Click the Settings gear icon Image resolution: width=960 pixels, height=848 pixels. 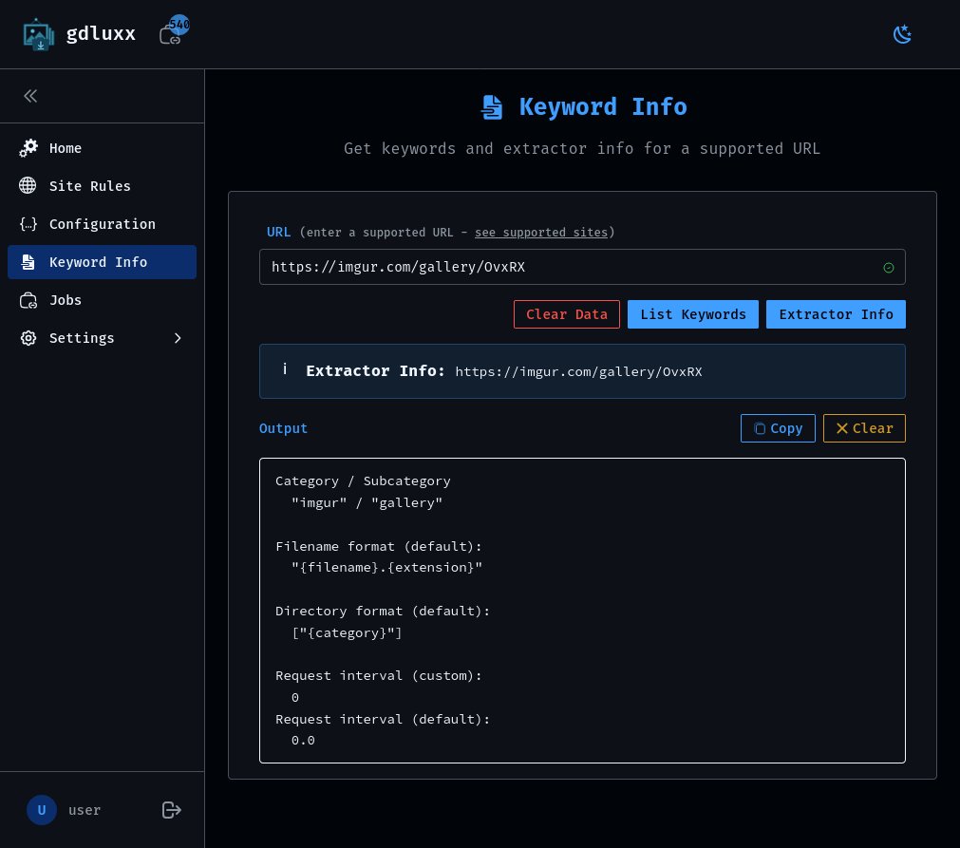point(28,337)
